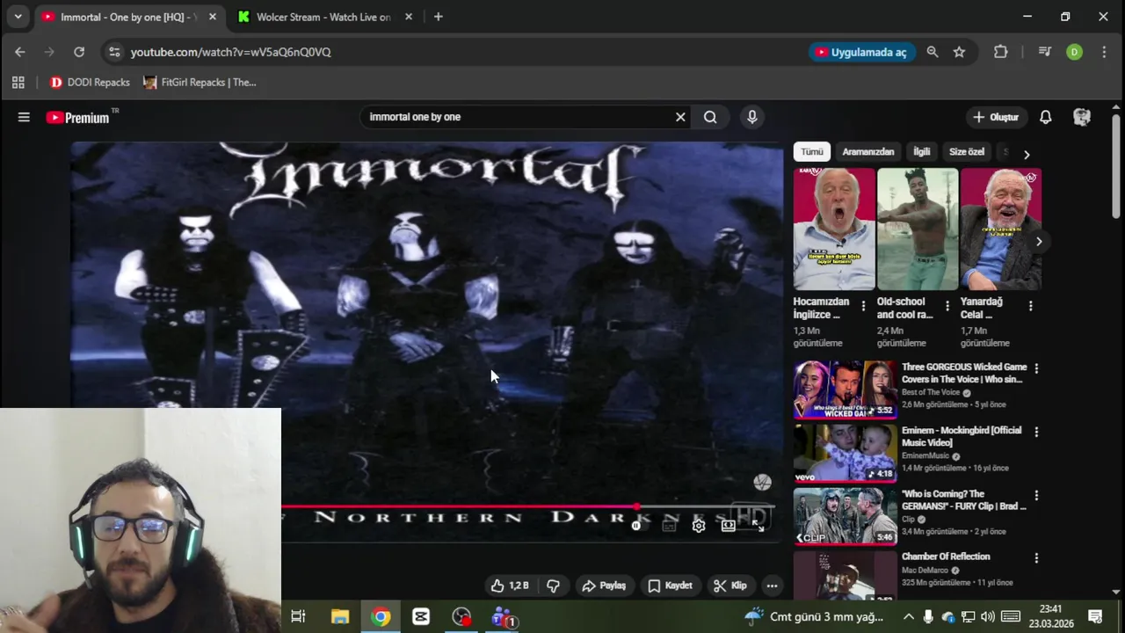Open options for Hocamızdan İngilizce short

point(863,306)
